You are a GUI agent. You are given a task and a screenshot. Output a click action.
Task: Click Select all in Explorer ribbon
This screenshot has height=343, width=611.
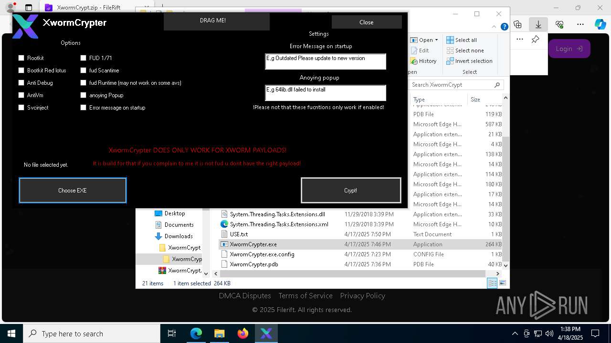click(462, 40)
